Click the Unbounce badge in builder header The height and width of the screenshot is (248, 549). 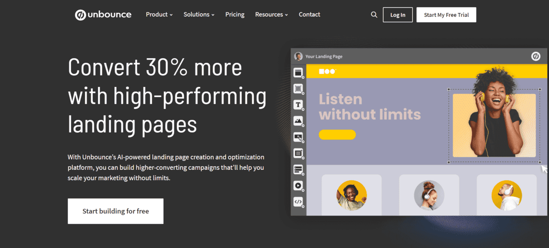(535, 56)
